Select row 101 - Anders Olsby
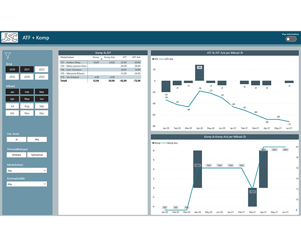This screenshot has width=301, height=247. [101, 62]
